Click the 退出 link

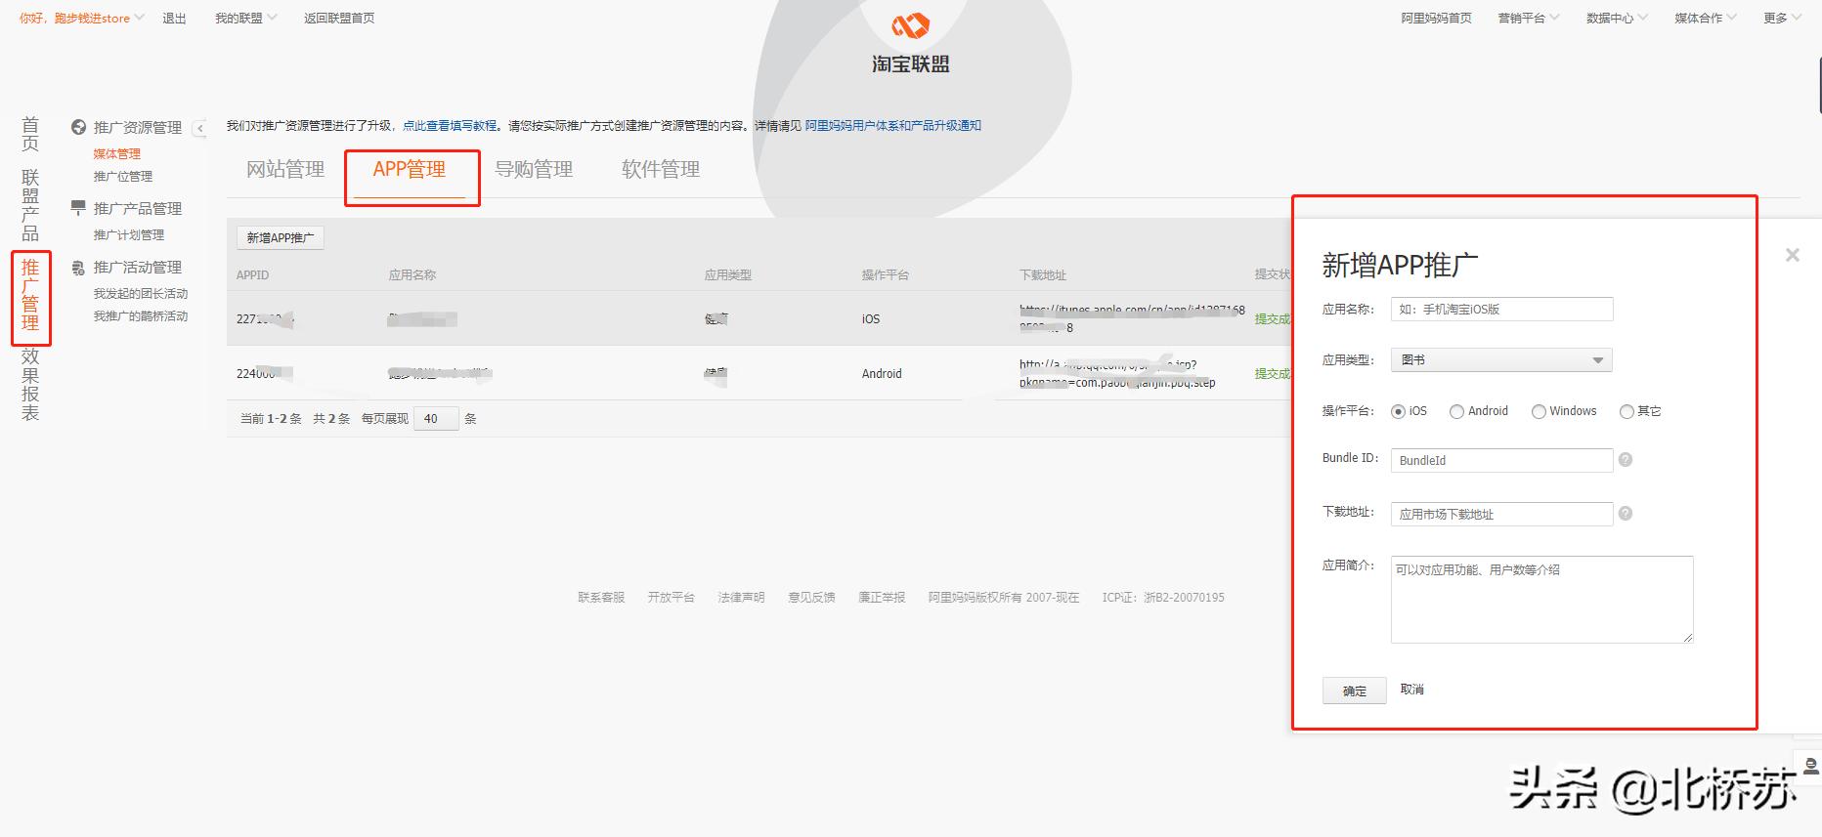(x=174, y=18)
